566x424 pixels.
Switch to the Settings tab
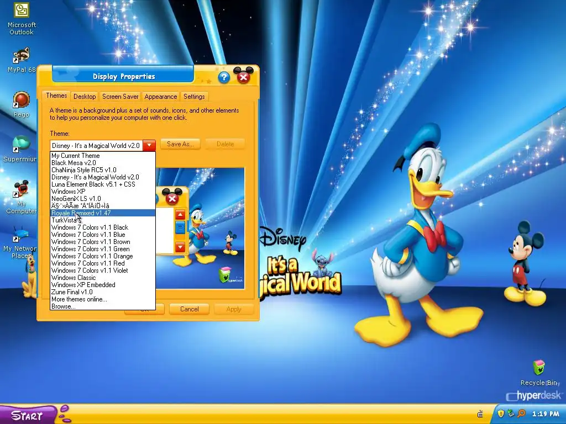[194, 96]
